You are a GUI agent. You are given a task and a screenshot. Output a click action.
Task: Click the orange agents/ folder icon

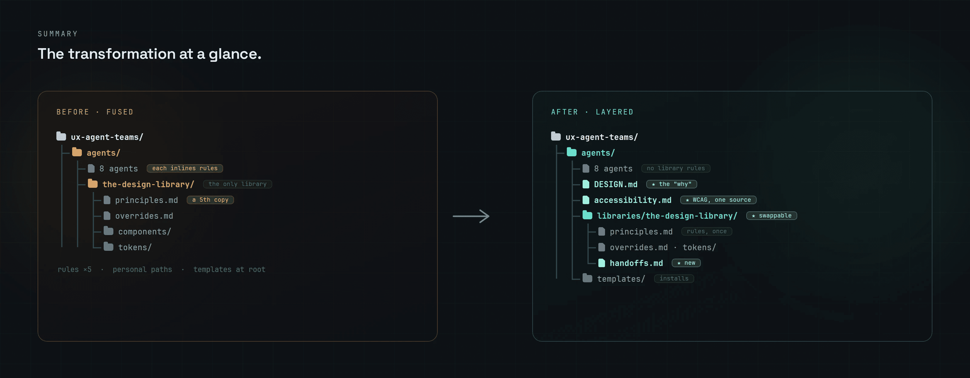tap(77, 152)
